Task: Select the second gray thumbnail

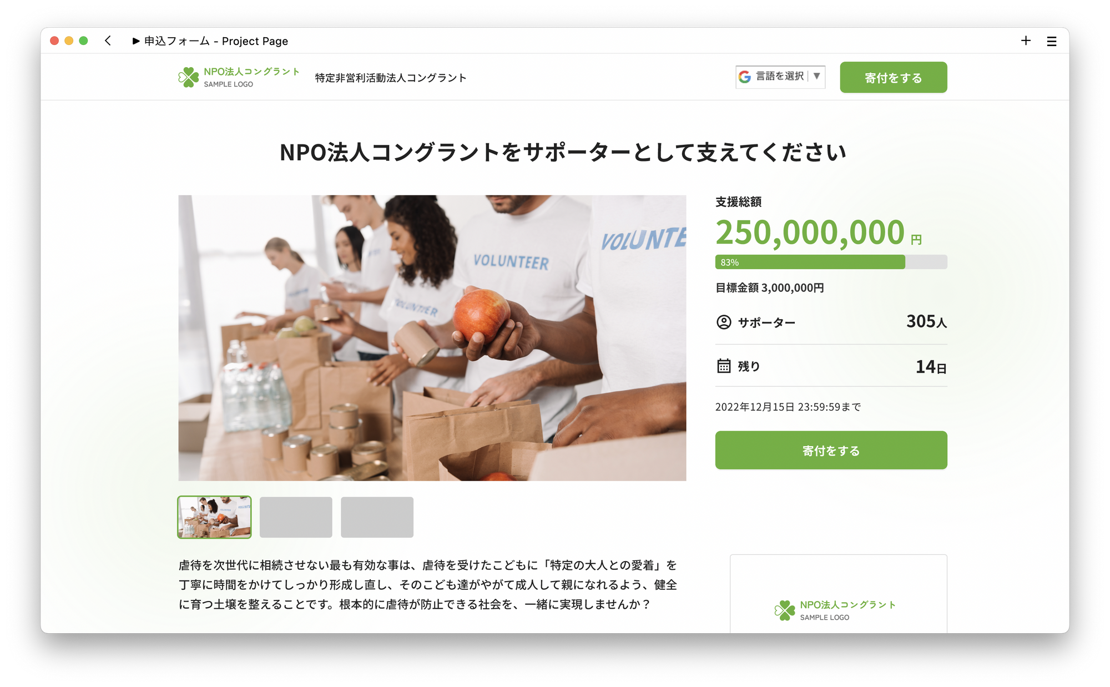Action: tap(296, 517)
